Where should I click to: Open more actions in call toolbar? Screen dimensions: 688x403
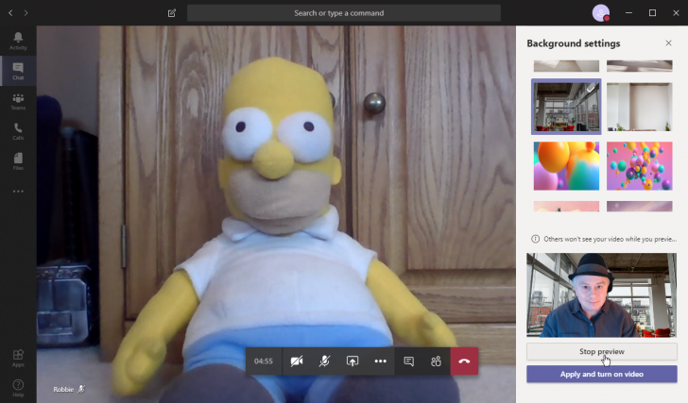(x=381, y=361)
